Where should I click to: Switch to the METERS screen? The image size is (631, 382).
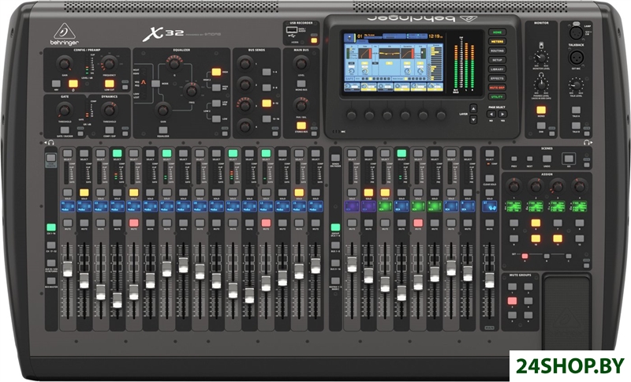pyautogui.click(x=497, y=42)
